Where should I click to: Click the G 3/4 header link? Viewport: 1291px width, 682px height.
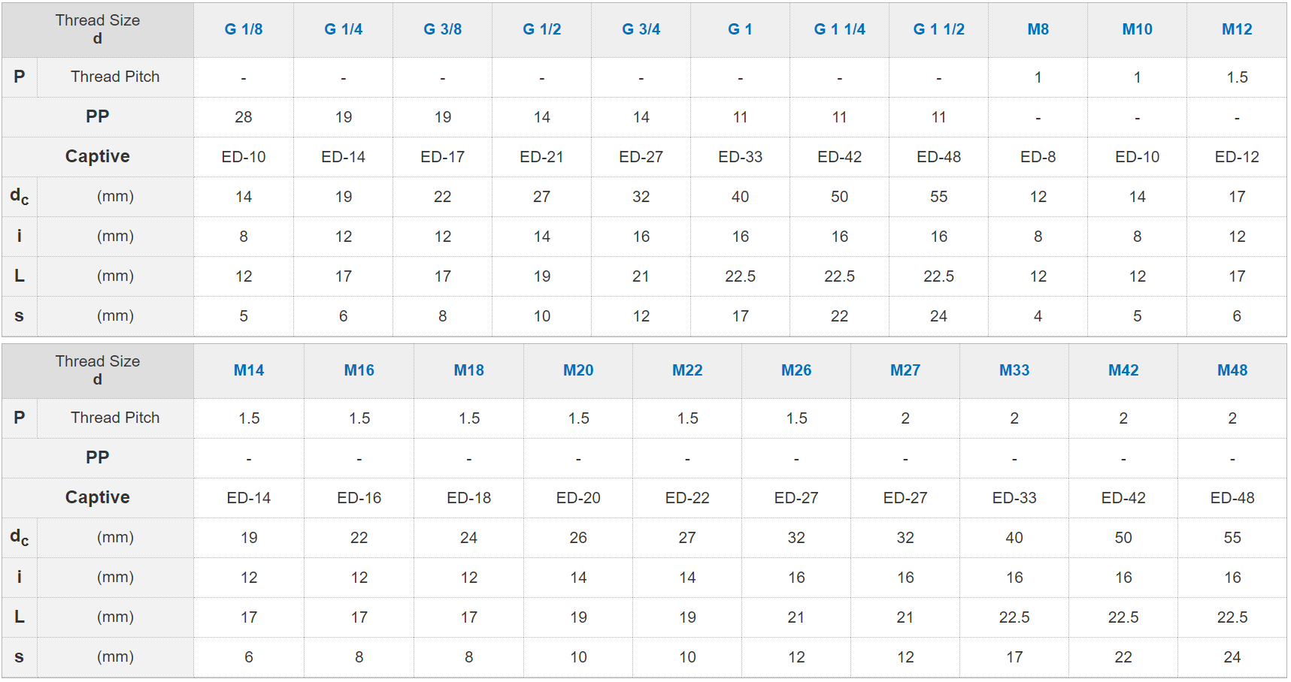pyautogui.click(x=641, y=29)
